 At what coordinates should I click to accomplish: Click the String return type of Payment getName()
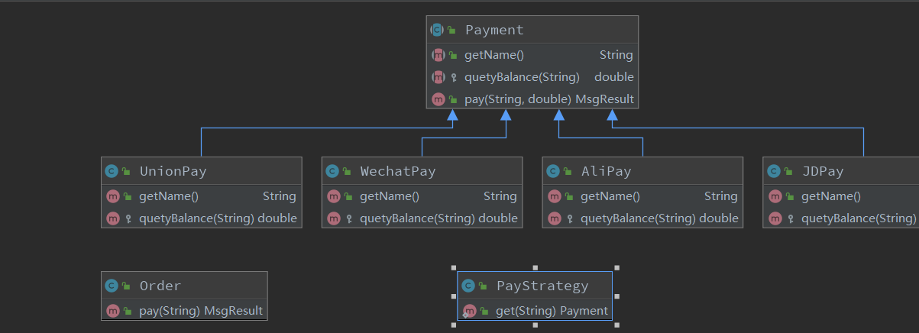pyautogui.click(x=616, y=55)
